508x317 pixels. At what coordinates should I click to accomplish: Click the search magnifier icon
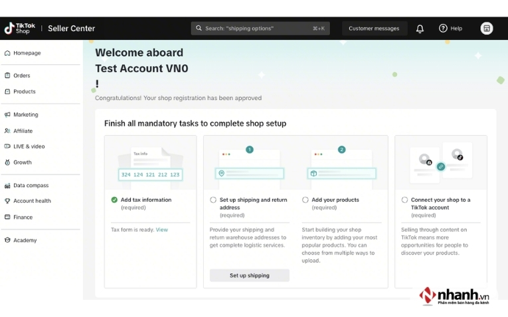pos(199,28)
